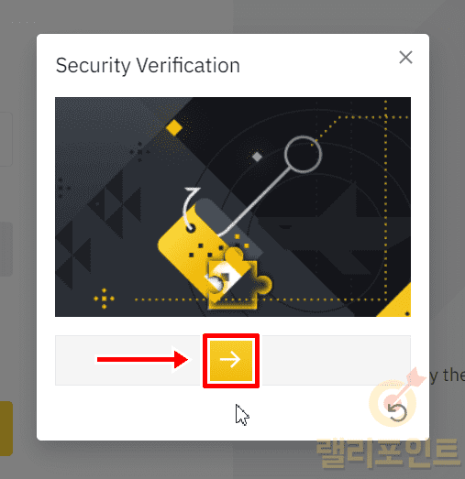Click the partially hidden "y the" text
465x479 pixels.
point(448,376)
